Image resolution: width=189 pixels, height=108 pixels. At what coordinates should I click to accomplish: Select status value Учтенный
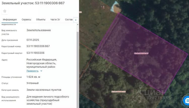(33, 83)
